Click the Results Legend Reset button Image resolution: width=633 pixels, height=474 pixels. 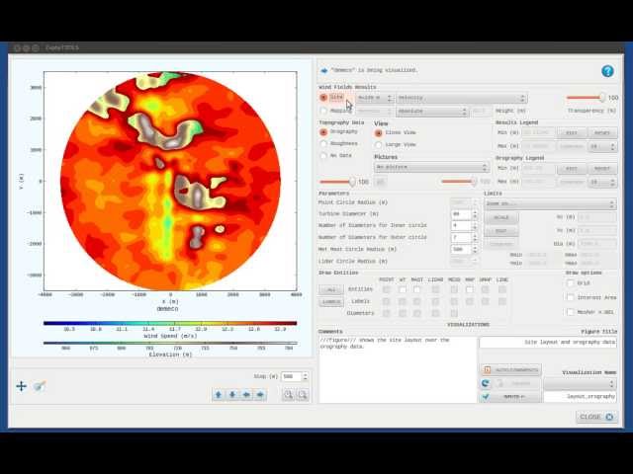point(602,133)
